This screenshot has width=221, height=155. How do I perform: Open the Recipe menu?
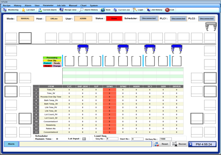point(7,5)
